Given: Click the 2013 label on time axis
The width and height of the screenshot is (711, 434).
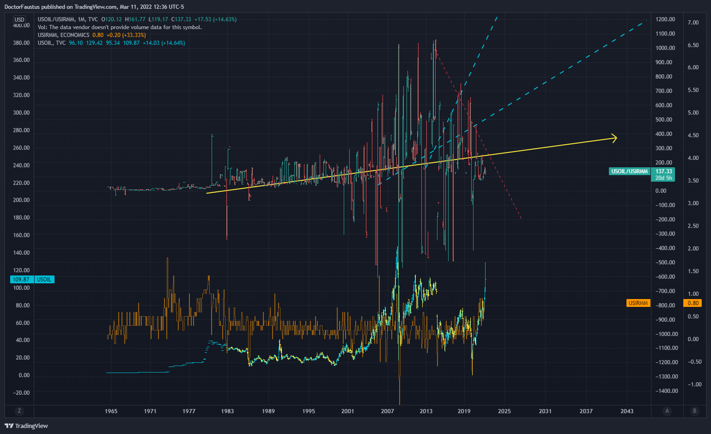Looking at the screenshot, I should pos(426,411).
